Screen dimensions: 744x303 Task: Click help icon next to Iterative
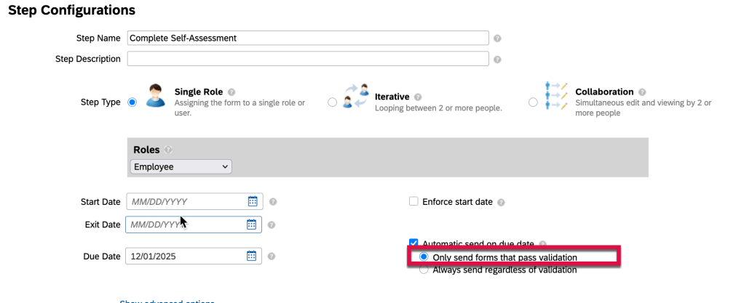418,97
